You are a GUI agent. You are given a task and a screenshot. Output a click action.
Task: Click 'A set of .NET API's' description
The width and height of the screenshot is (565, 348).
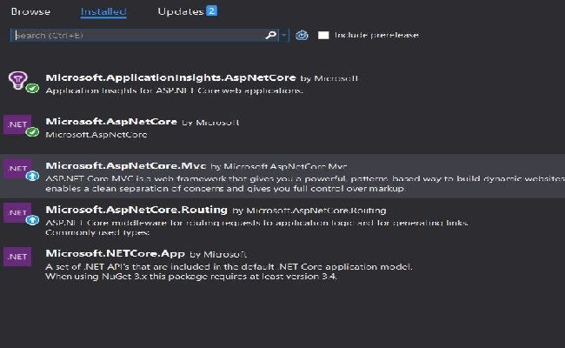pos(229,271)
